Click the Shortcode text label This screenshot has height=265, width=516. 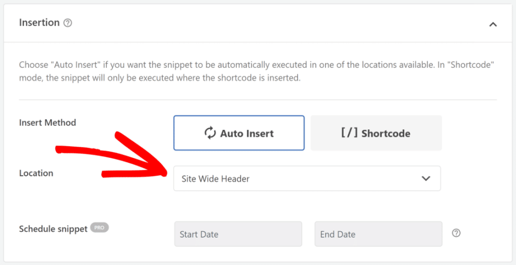point(385,134)
